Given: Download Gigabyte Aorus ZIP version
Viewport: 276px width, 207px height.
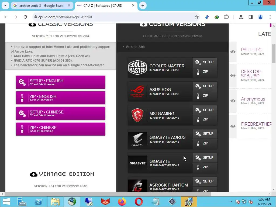Looking at the screenshot, I should (205, 143).
